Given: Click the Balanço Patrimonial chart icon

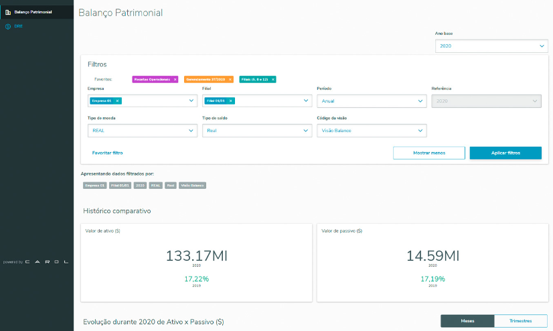Looking at the screenshot, I should [7, 12].
